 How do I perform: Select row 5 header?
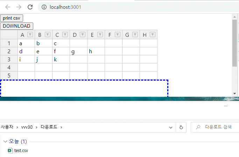point(9,75)
